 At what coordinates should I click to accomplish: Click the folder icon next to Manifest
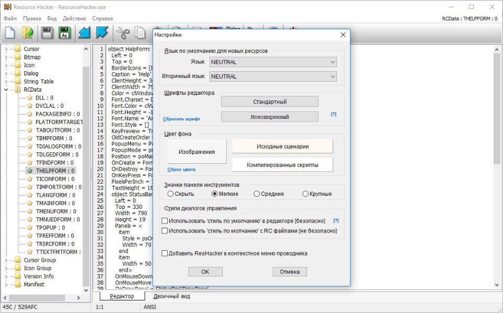click(18, 284)
